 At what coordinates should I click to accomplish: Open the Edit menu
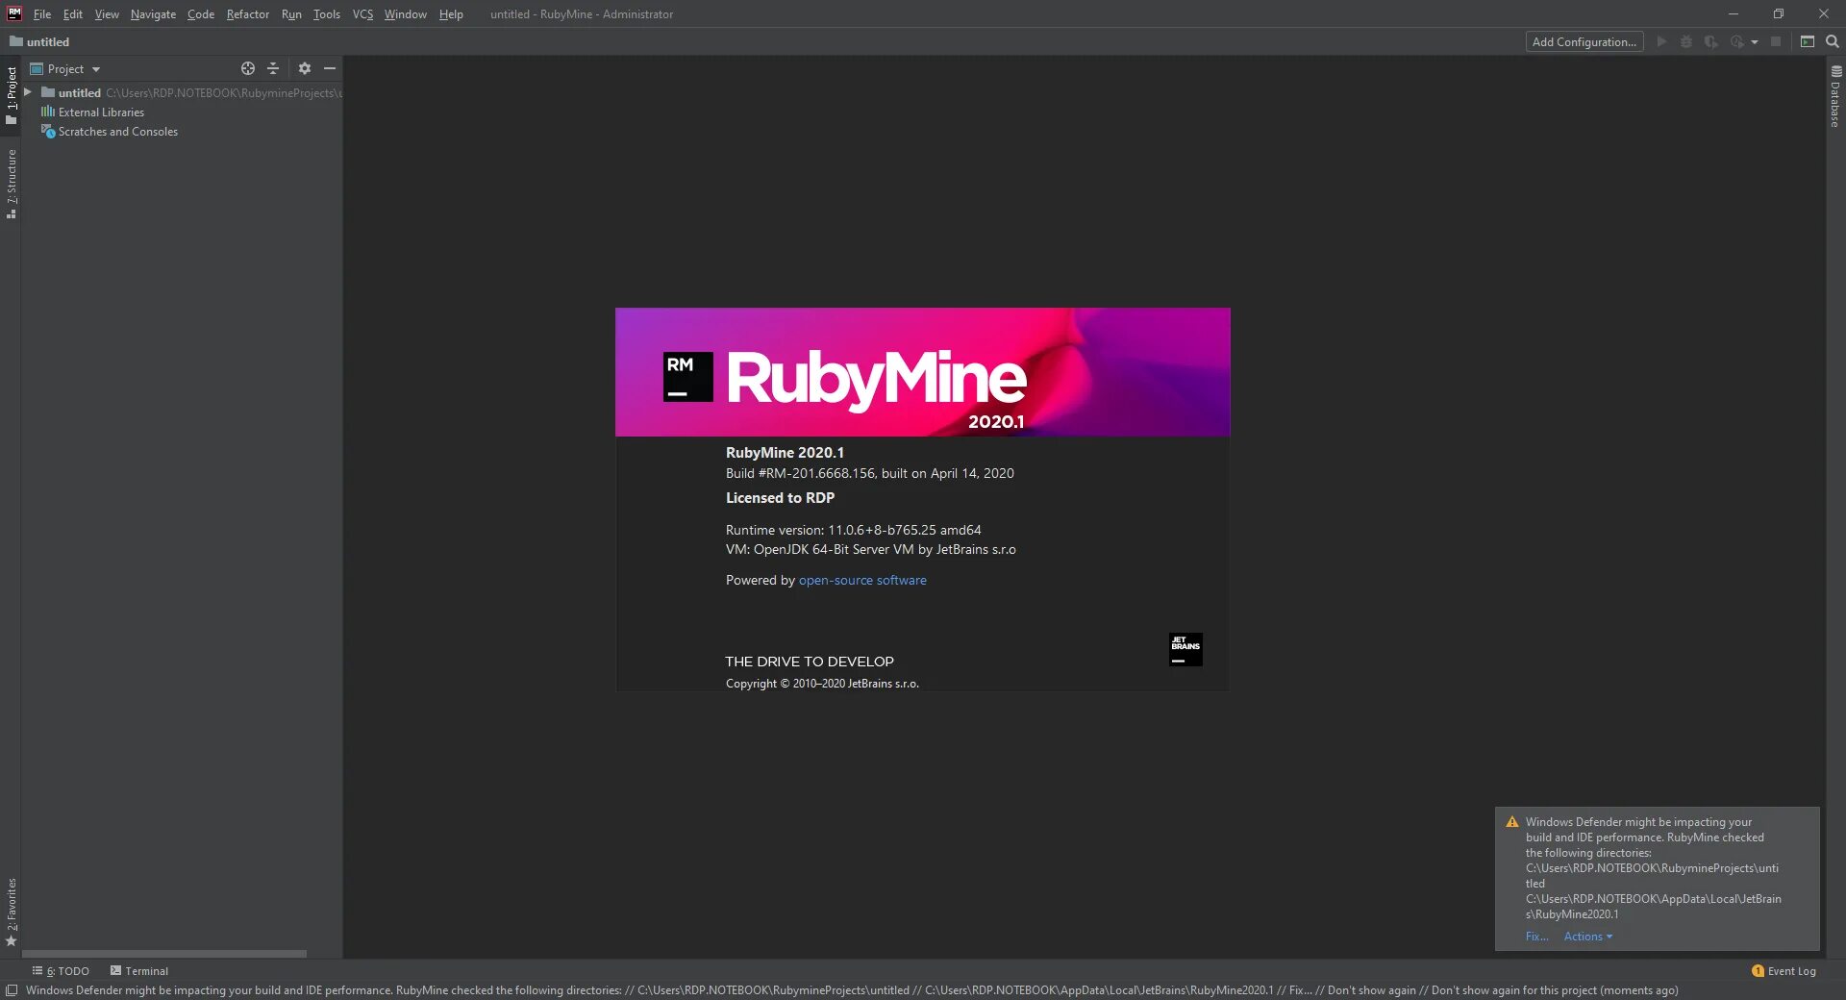[x=73, y=14]
